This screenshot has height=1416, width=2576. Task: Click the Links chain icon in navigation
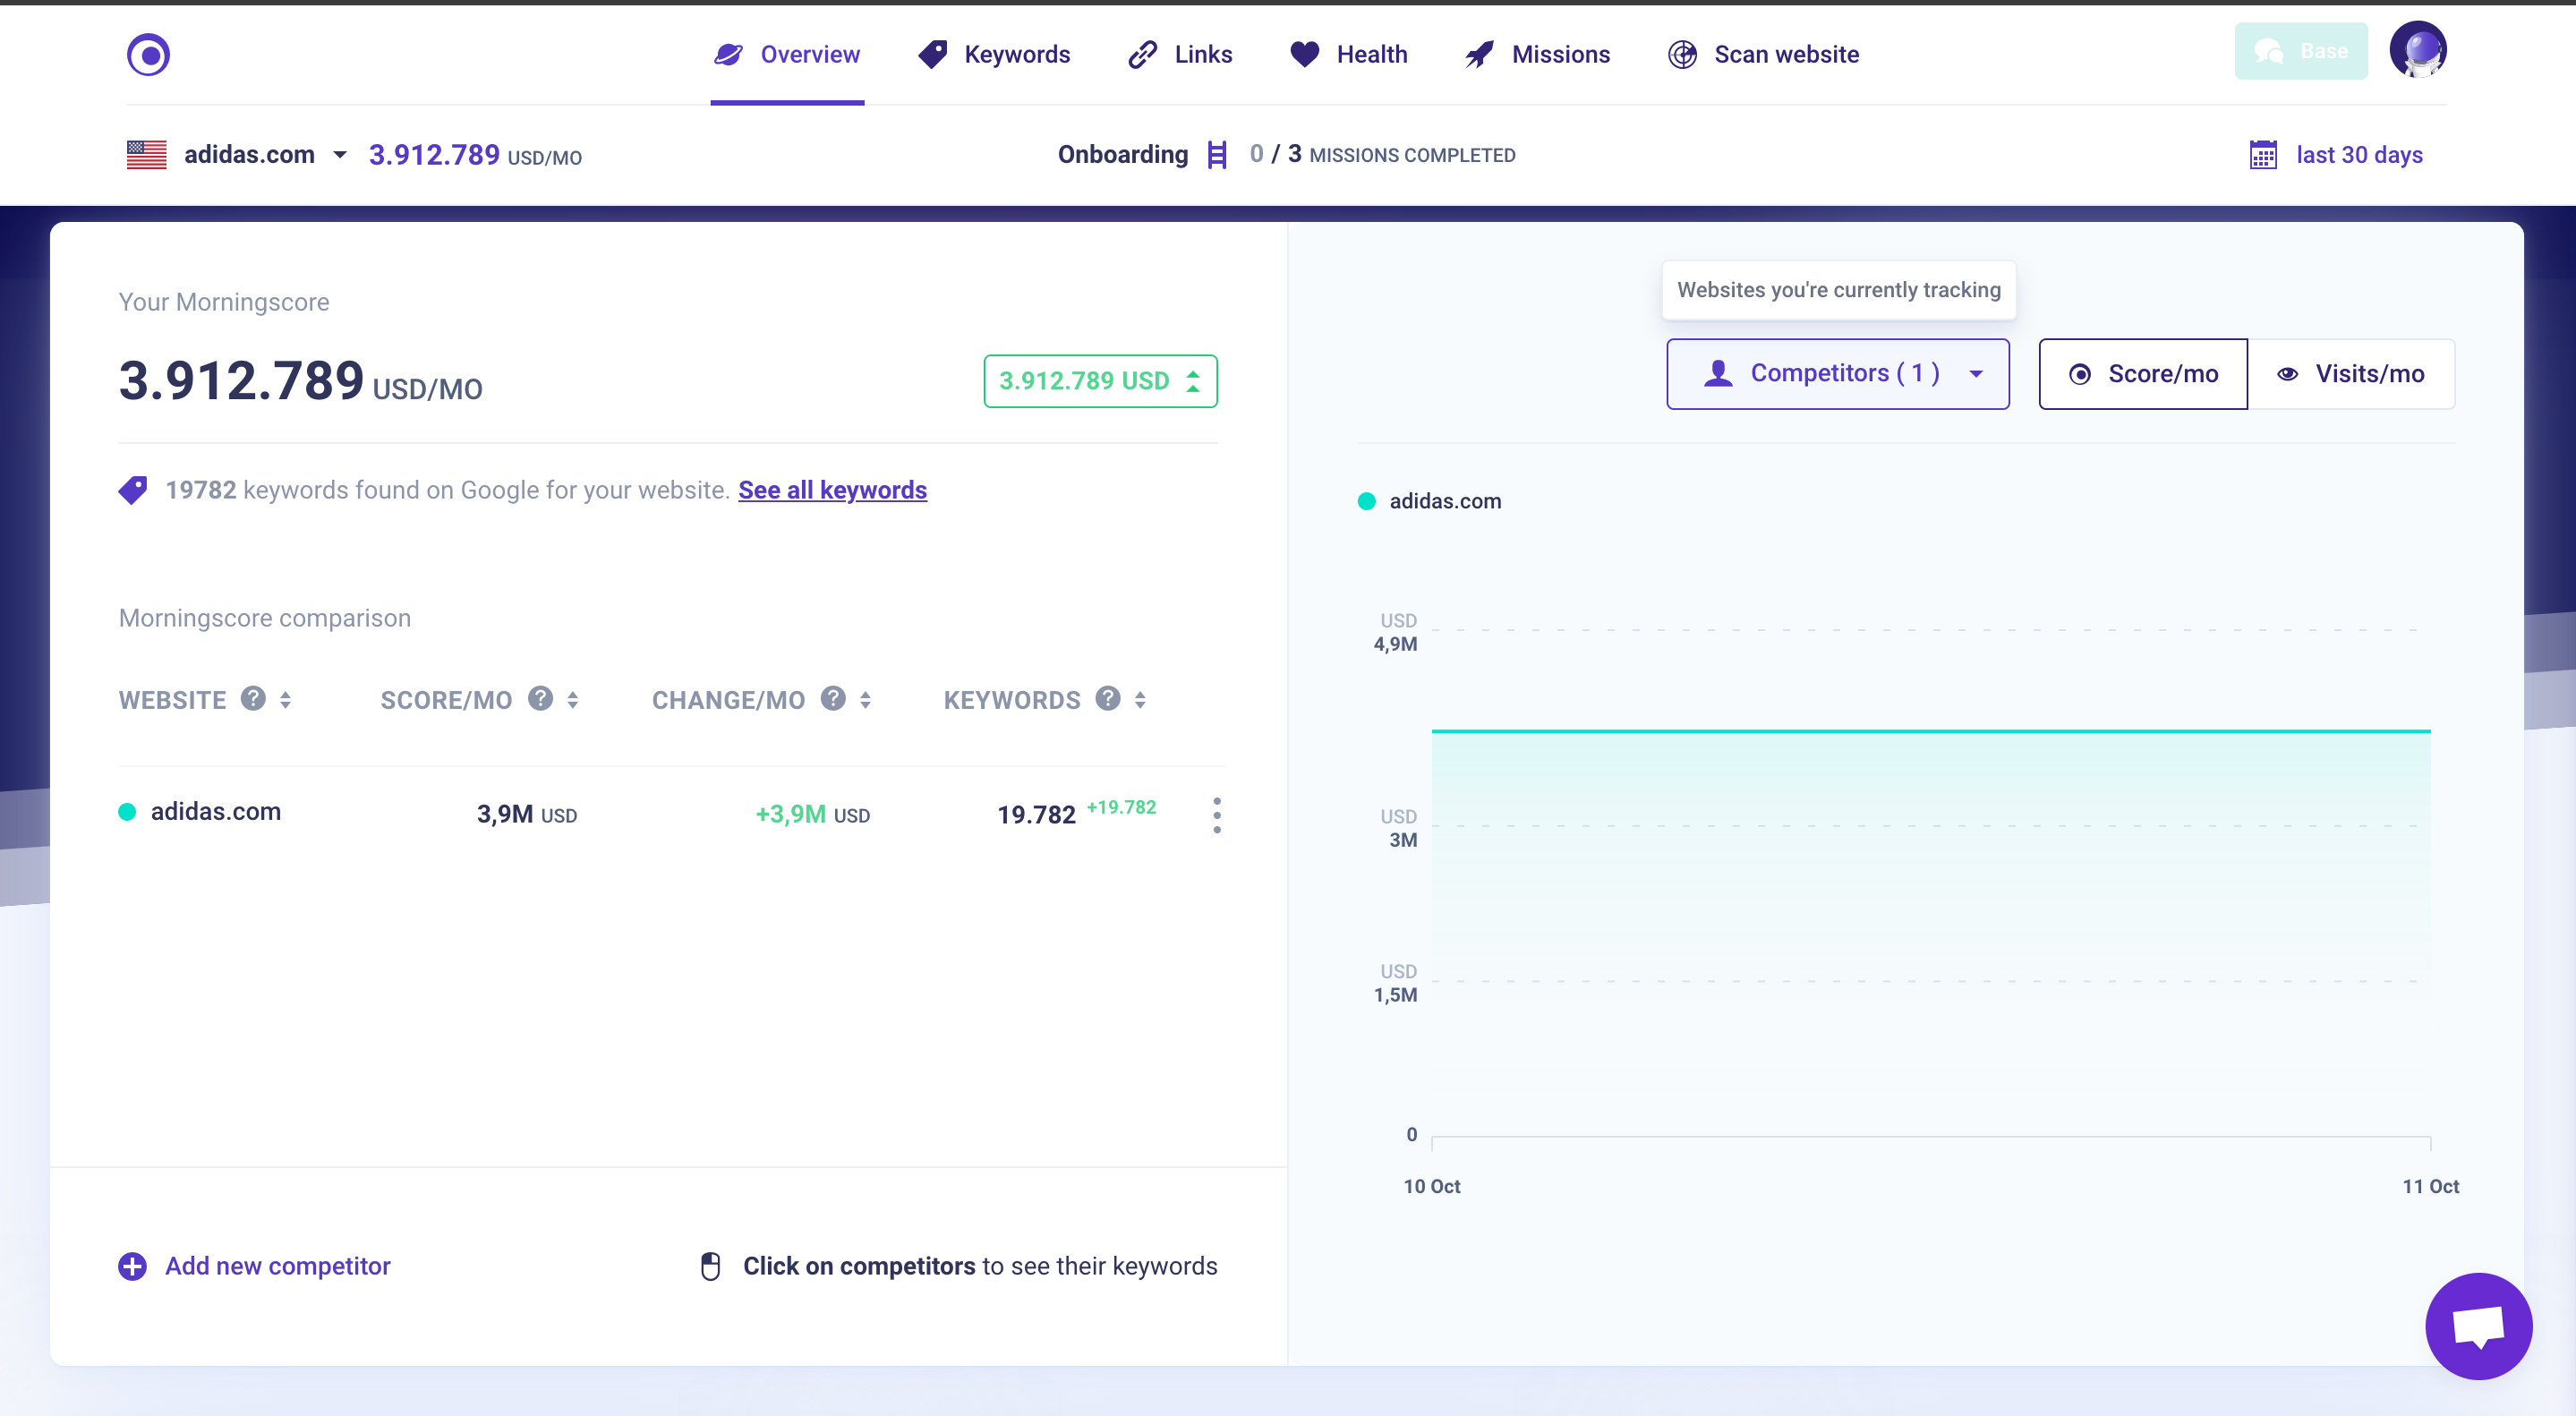click(1141, 52)
